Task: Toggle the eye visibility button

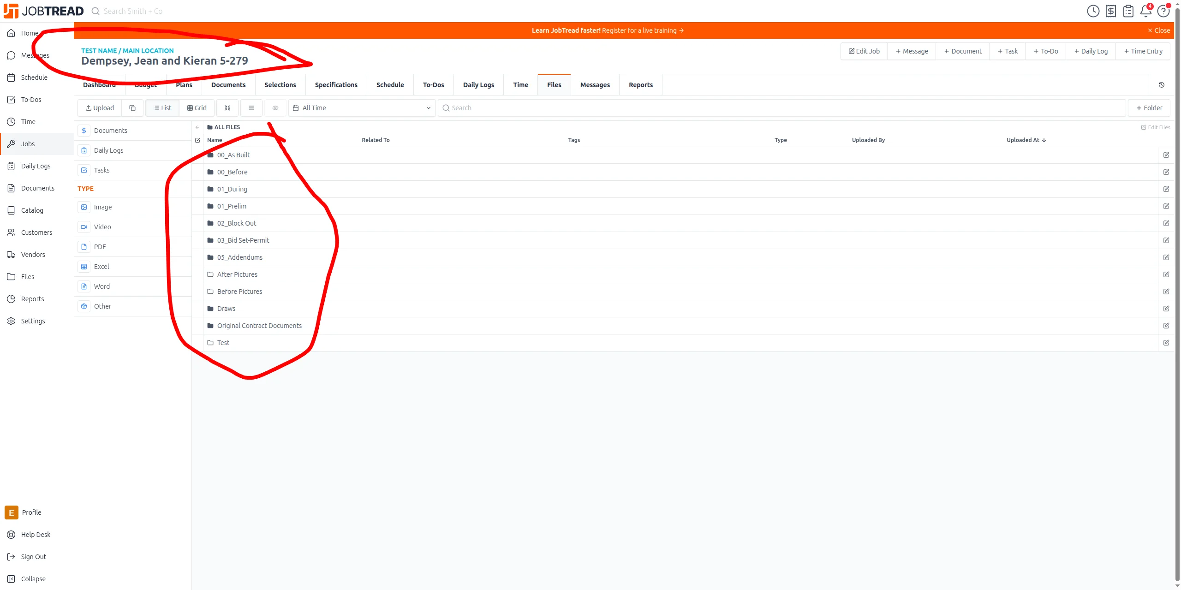Action: 275,108
